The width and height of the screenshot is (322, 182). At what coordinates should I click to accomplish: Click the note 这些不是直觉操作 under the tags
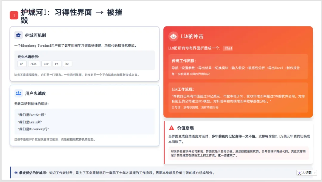click(x=77, y=75)
